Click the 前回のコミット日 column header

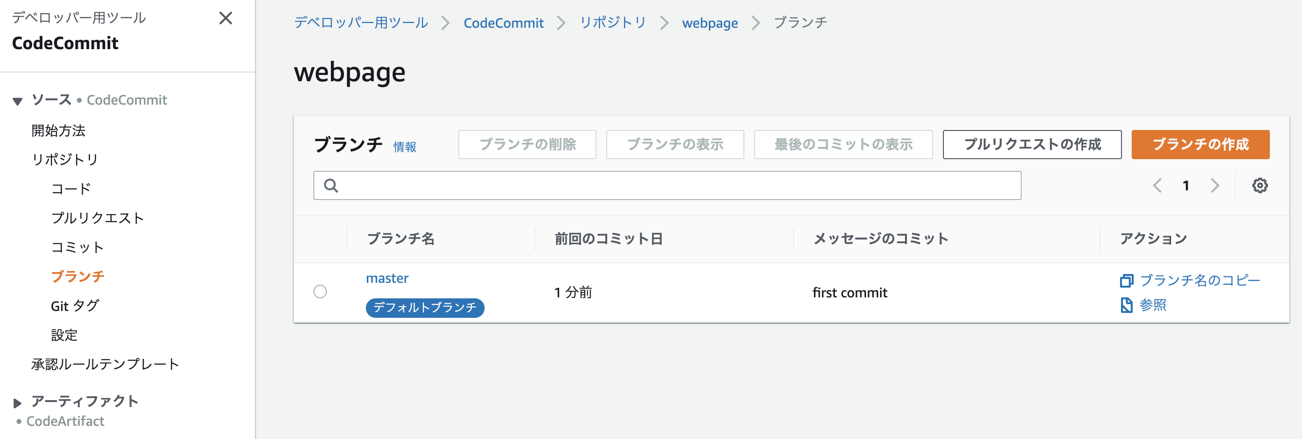pos(609,238)
